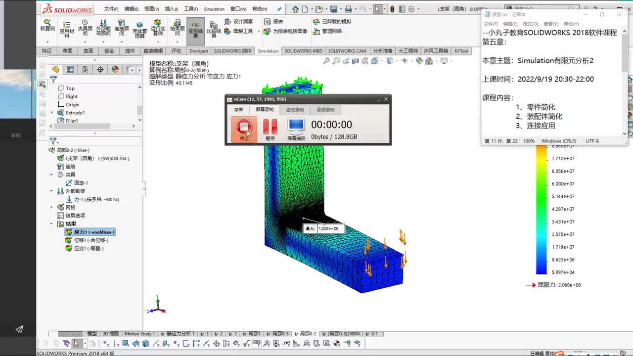Switch to Motion Study 1 bottom tab

pyautogui.click(x=139, y=334)
